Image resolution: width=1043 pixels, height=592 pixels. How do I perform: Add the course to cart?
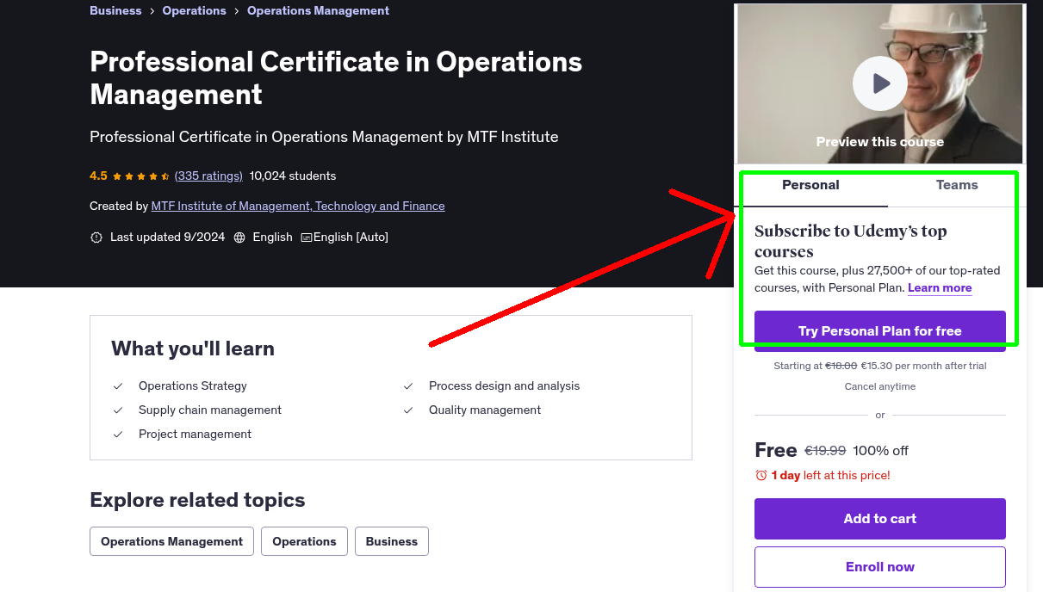(x=880, y=519)
